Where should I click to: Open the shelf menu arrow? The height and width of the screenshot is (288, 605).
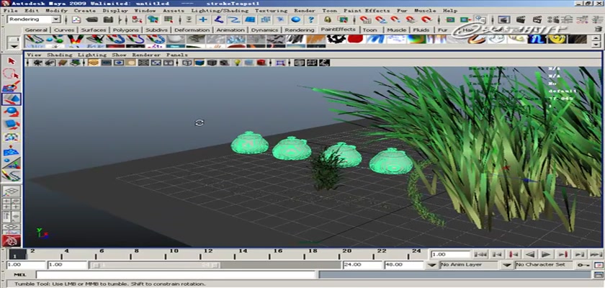(14, 46)
